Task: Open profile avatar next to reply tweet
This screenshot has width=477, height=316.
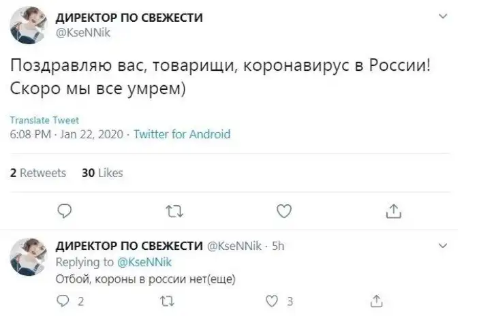Action: (27, 257)
